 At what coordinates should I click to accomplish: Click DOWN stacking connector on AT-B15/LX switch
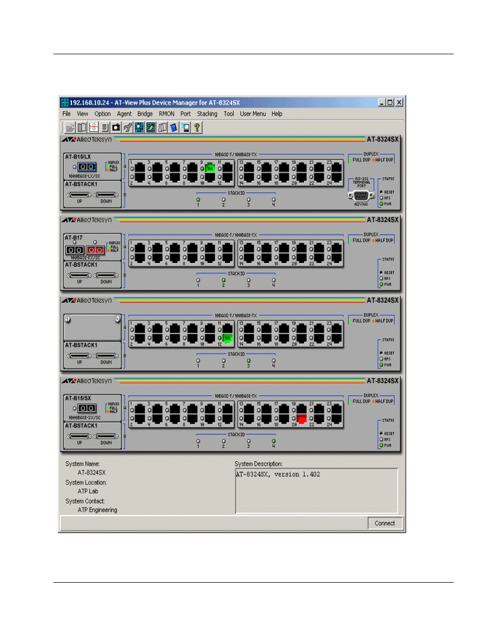pos(106,195)
